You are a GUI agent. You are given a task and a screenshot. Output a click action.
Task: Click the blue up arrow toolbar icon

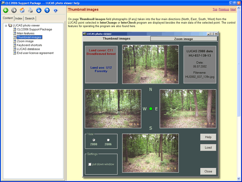point(47,10)
